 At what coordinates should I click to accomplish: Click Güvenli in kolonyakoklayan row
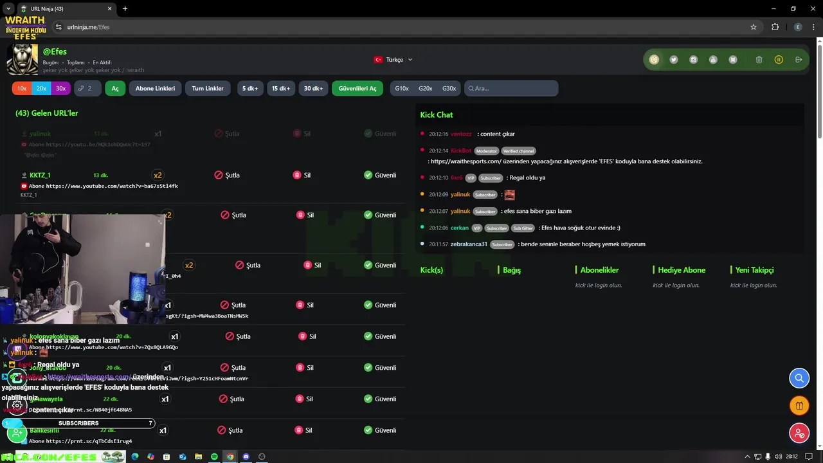pos(380,336)
